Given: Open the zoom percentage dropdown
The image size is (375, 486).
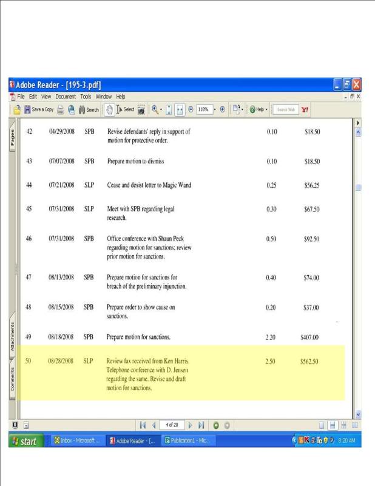Looking at the screenshot, I should (214, 110).
